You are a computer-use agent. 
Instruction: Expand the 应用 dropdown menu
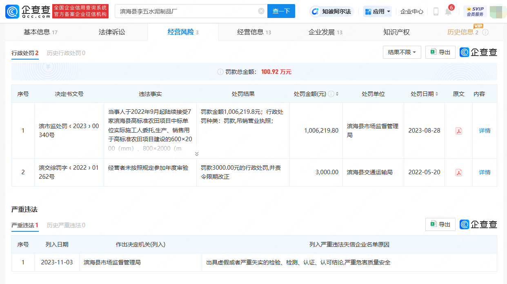point(378,11)
